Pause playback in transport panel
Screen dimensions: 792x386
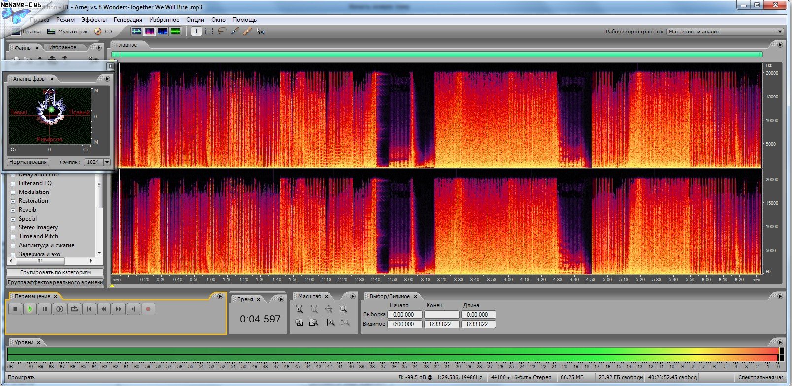coord(45,309)
